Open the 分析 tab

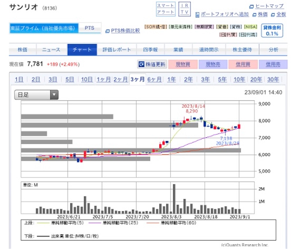[273, 49]
